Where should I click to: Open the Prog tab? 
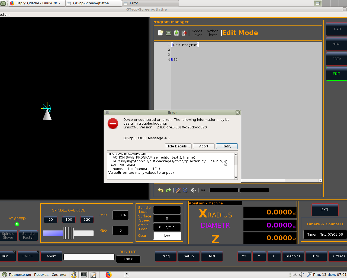pos(166,256)
